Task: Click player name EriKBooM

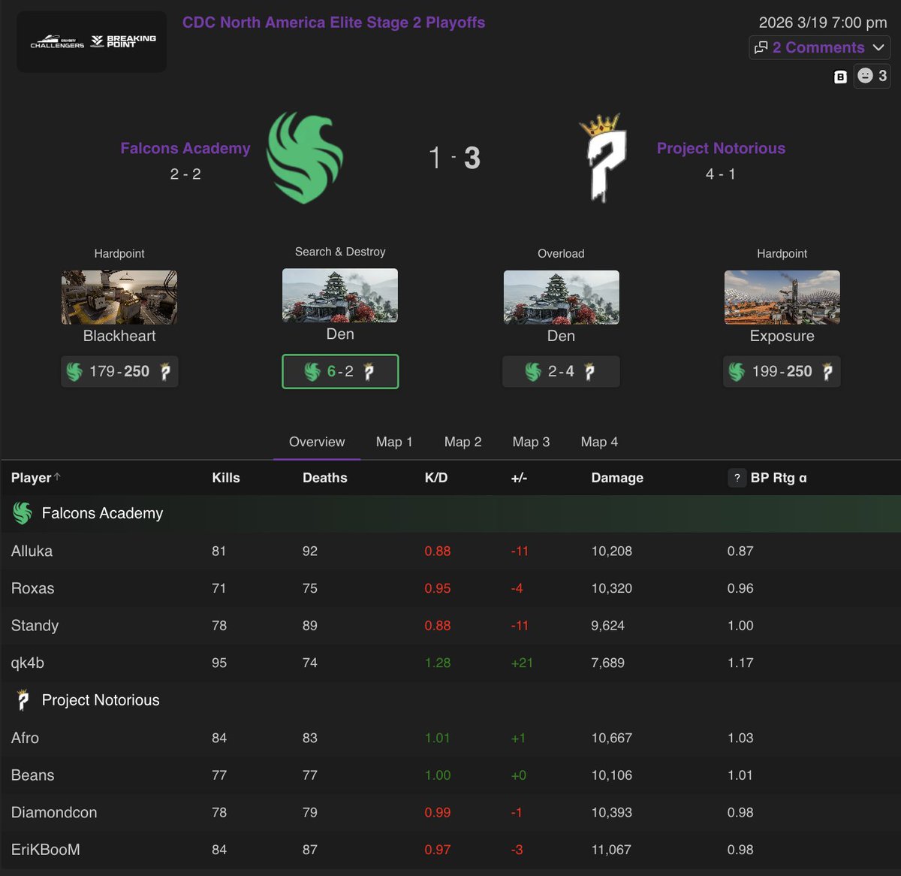Action: pyautogui.click(x=45, y=850)
